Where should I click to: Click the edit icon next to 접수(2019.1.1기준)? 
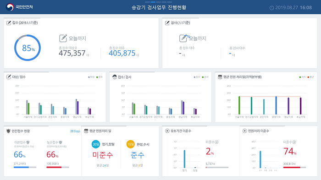[9, 23]
